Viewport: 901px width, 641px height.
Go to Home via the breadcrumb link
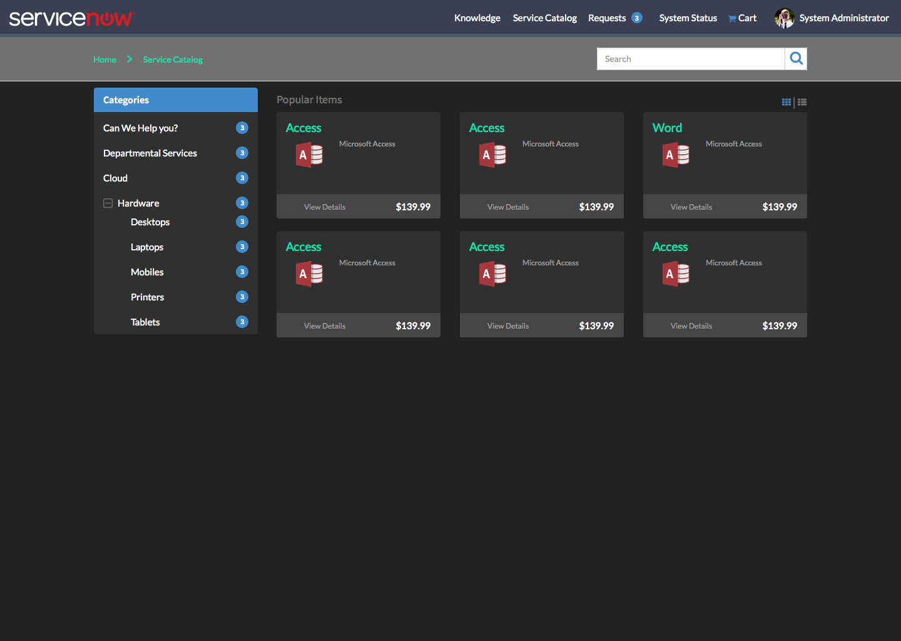(104, 59)
